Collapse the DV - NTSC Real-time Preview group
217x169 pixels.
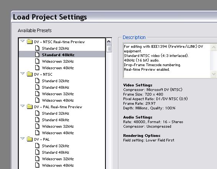click(22, 41)
